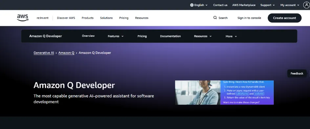The image size is (310, 129).
Task: Click the Search field
Action: click(220, 18)
